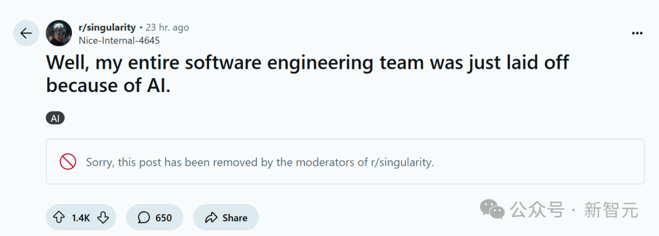Upvote the post with the up arrow

tap(59, 217)
